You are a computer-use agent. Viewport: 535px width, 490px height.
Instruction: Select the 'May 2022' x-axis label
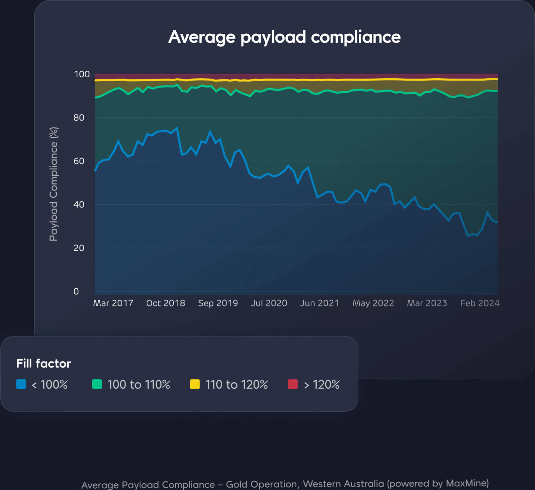[x=373, y=303]
